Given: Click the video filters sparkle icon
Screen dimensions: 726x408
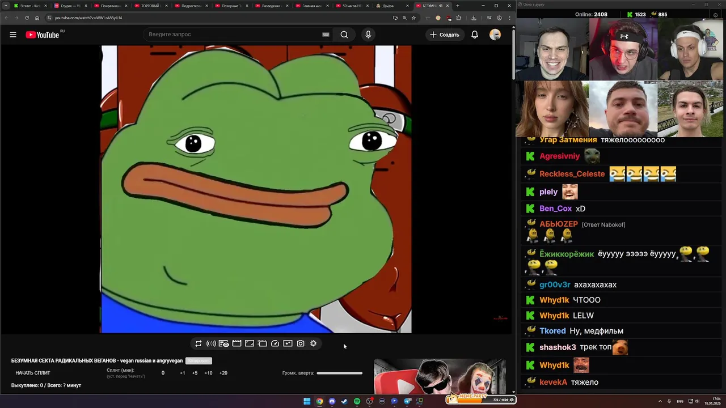Looking at the screenshot, I should [x=288, y=343].
